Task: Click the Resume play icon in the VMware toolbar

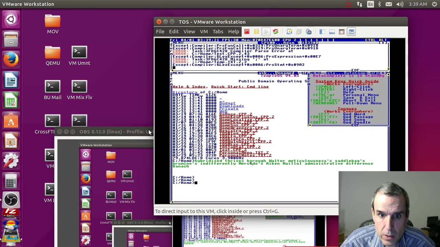Action: pyautogui.click(x=266, y=32)
